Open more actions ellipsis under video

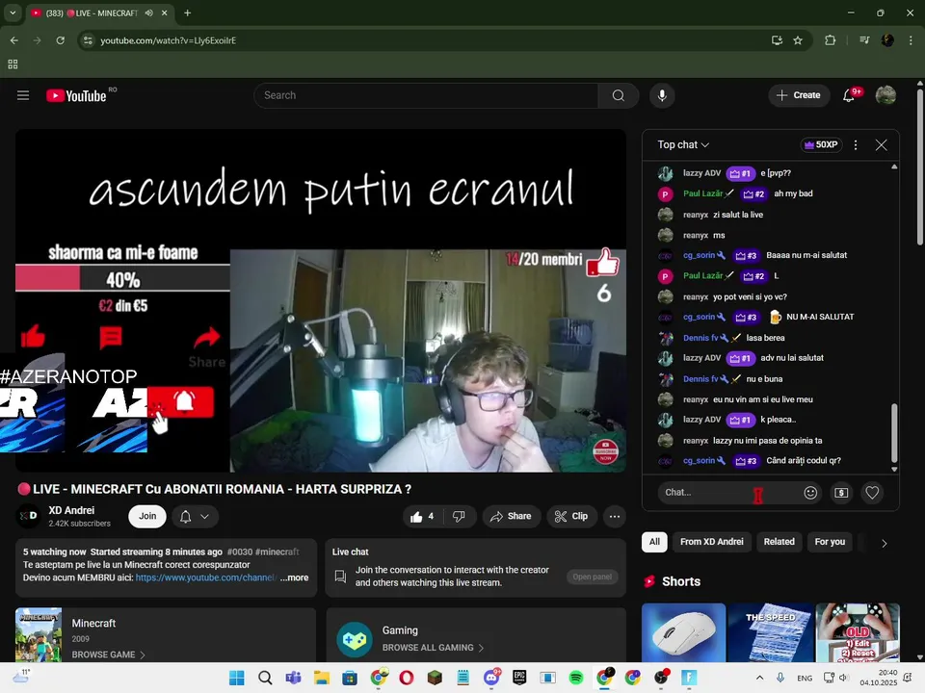[x=614, y=516]
